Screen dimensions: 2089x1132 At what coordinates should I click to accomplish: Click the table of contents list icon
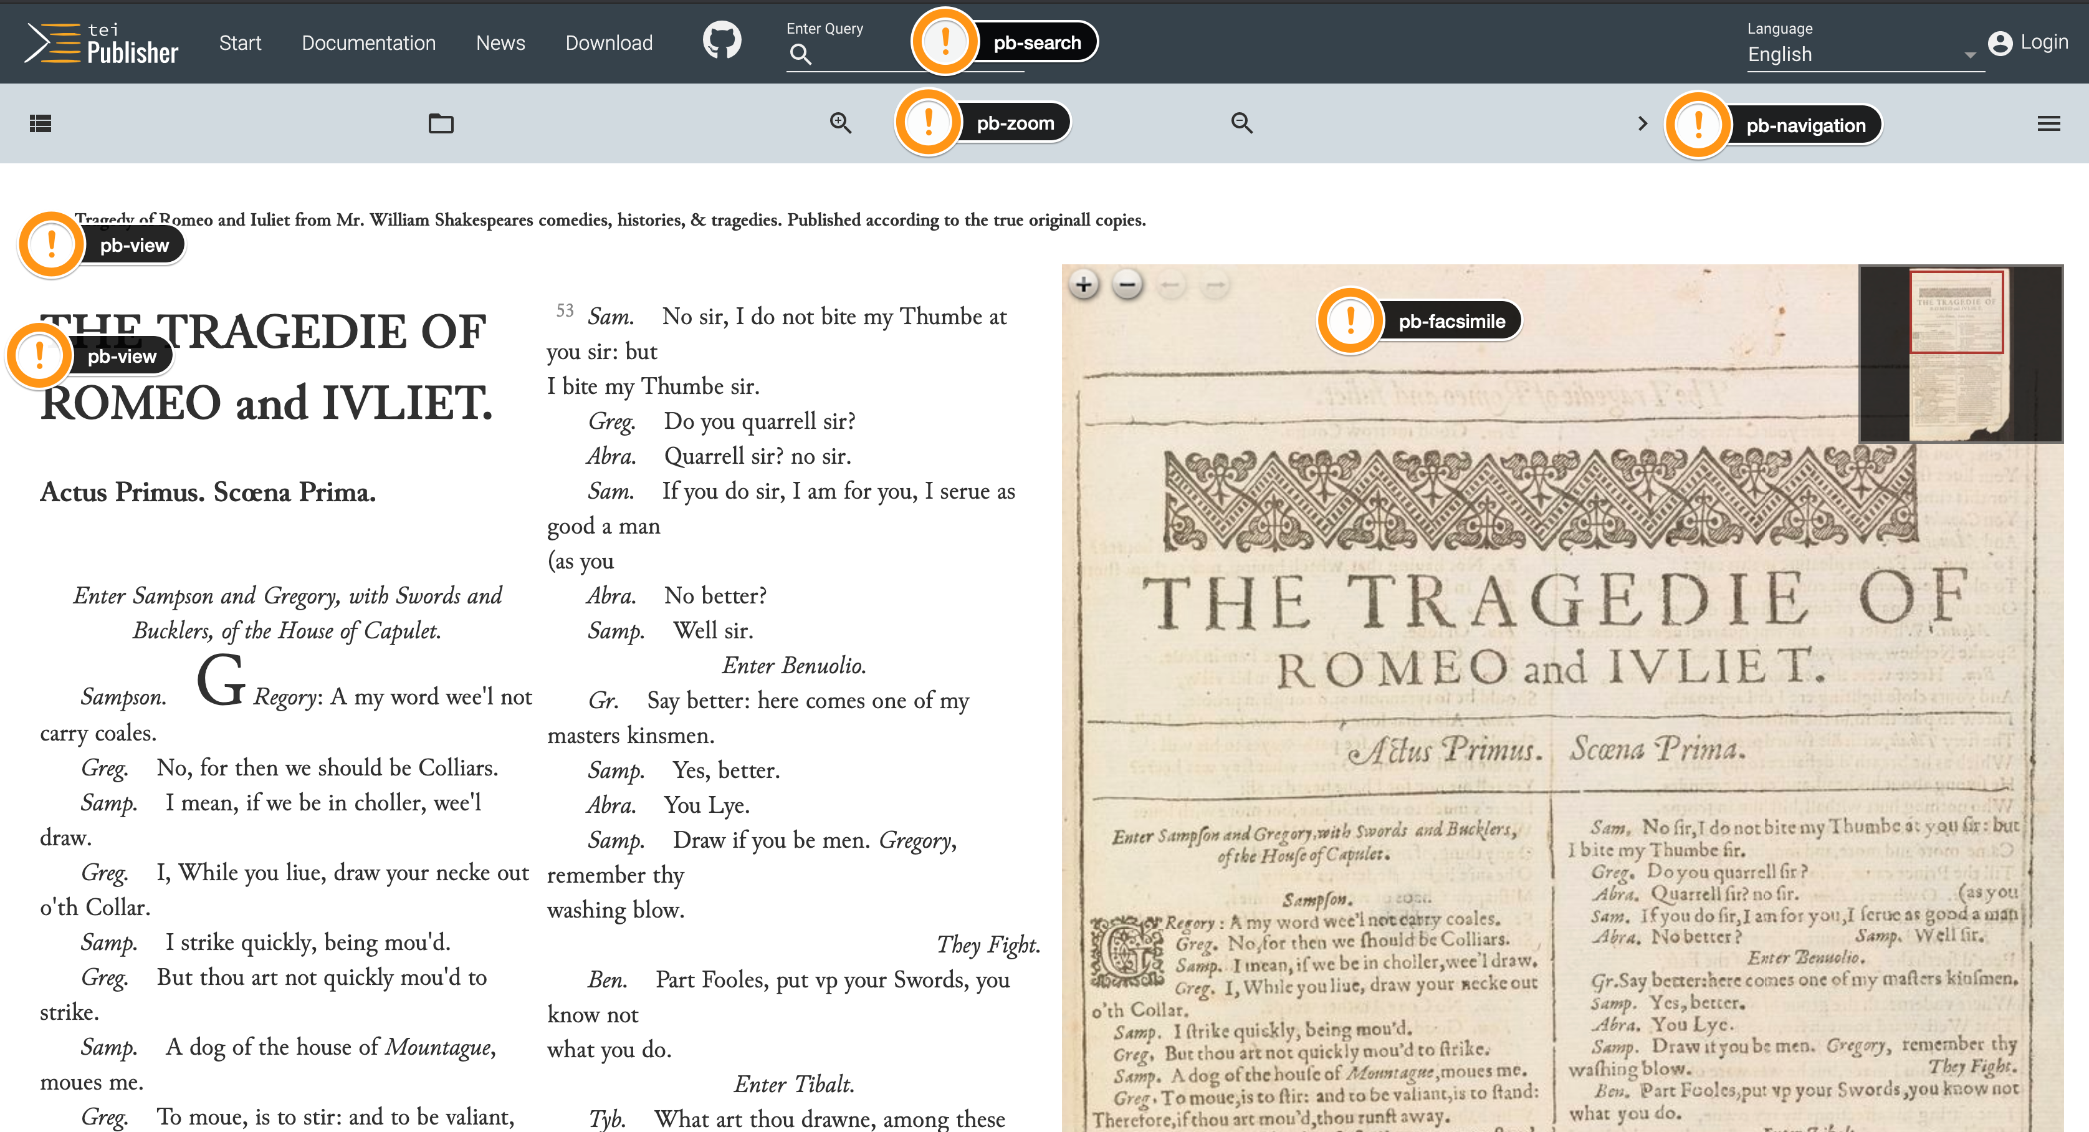click(x=40, y=123)
